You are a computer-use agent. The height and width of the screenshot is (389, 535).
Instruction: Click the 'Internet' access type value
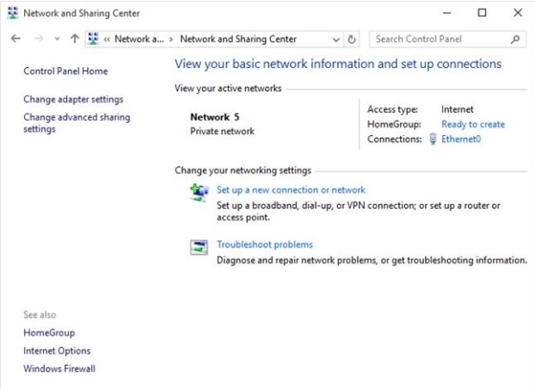click(x=458, y=109)
